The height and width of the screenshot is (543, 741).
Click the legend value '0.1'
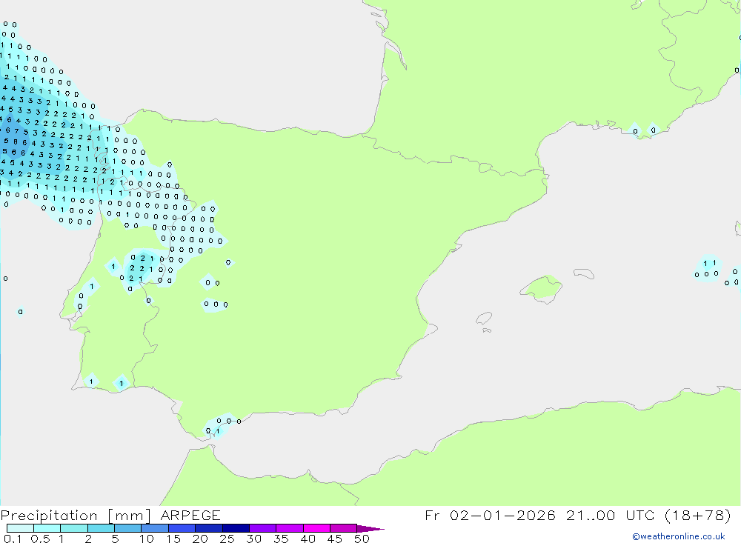pyautogui.click(x=13, y=539)
